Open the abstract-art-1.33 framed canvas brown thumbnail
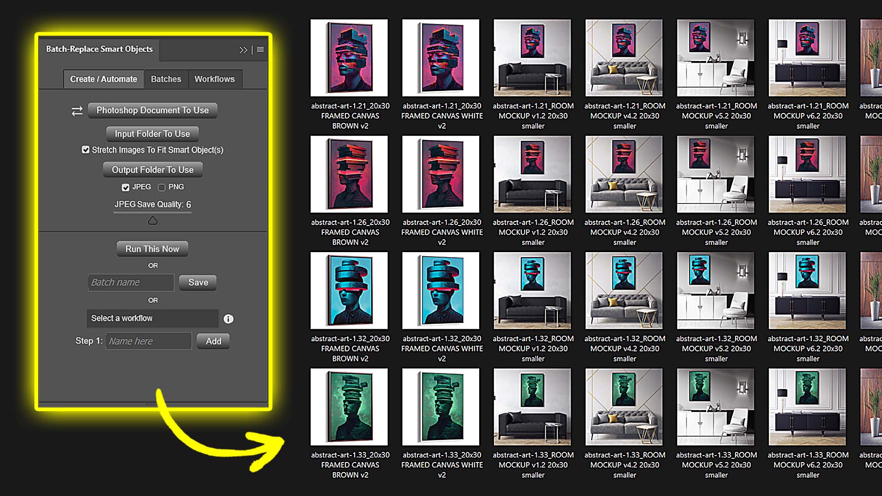 tap(349, 407)
